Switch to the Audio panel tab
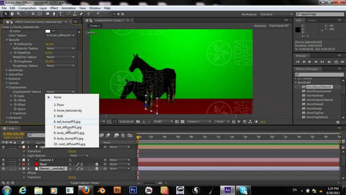The height and width of the screenshot is (195, 346). click(312, 20)
